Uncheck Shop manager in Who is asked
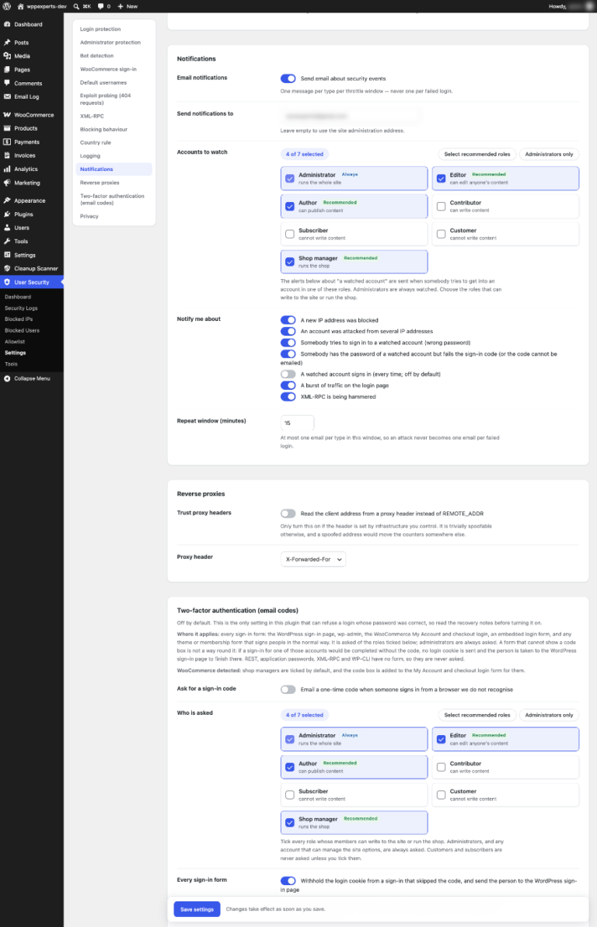 289,822
